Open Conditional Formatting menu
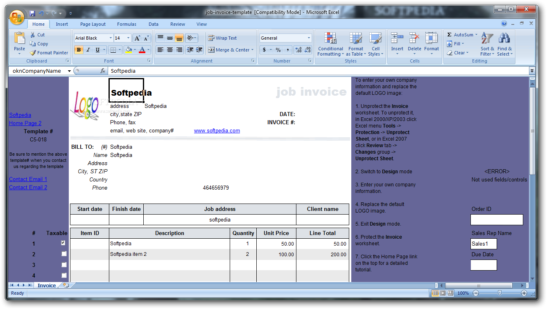 [x=330, y=45]
